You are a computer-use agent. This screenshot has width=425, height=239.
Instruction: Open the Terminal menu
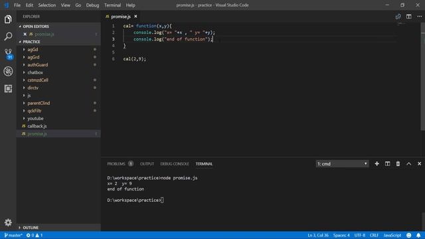click(x=112, y=5)
